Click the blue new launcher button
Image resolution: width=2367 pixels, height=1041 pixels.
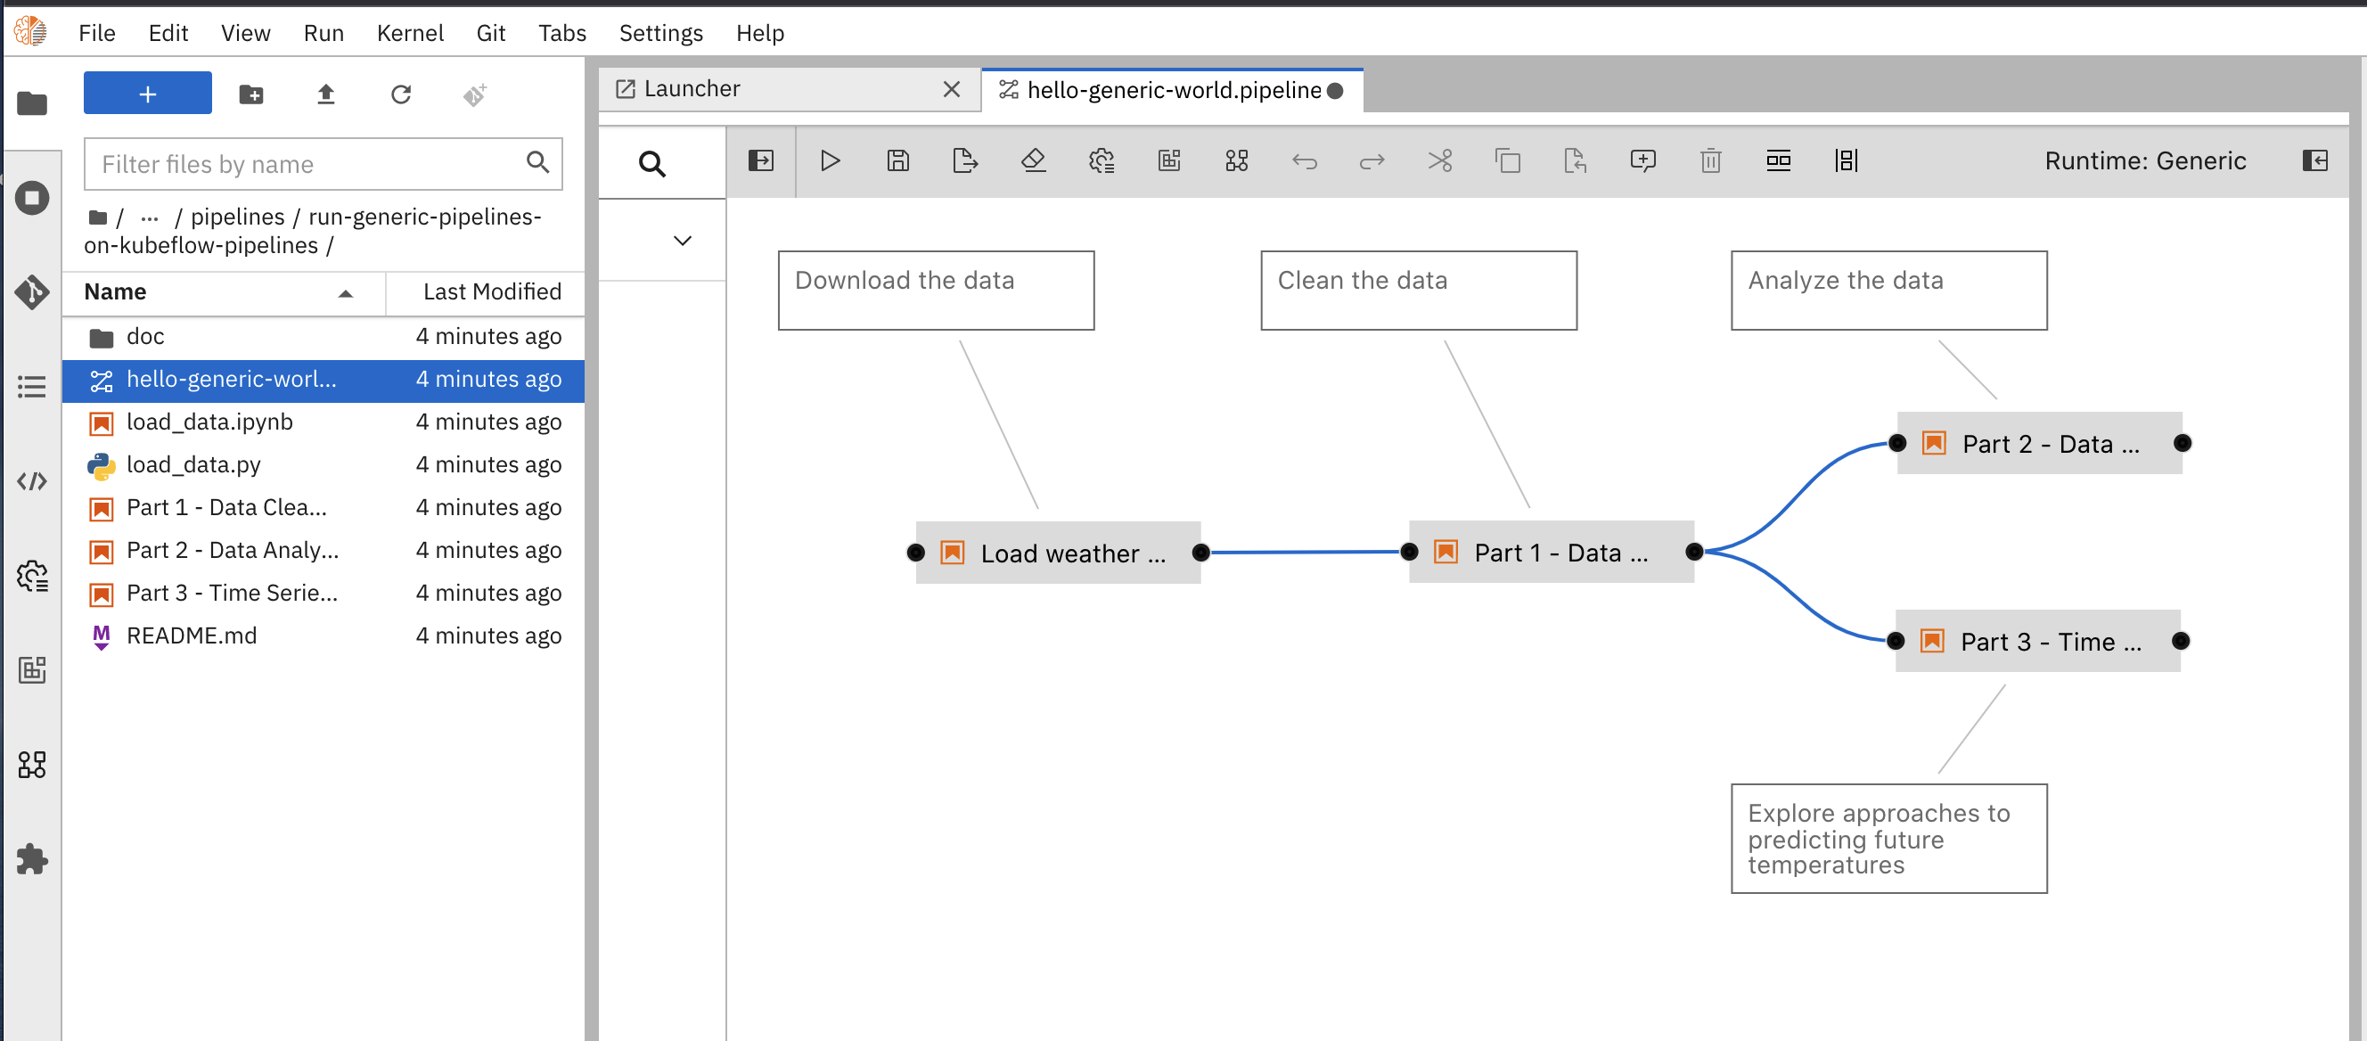tap(147, 93)
